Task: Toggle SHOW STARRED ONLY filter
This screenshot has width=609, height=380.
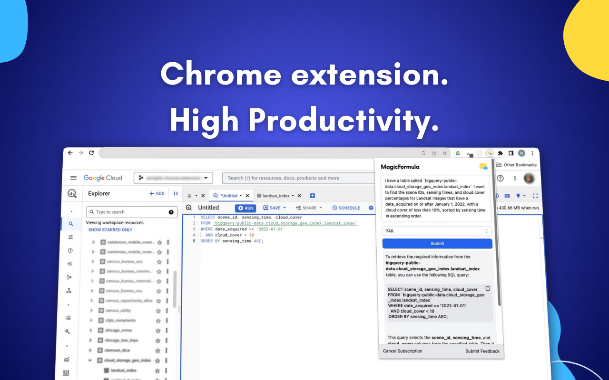Action: (110, 230)
